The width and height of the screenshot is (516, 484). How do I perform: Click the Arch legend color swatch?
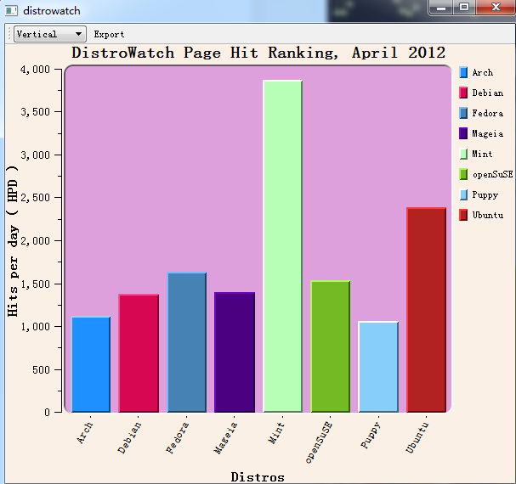(463, 73)
